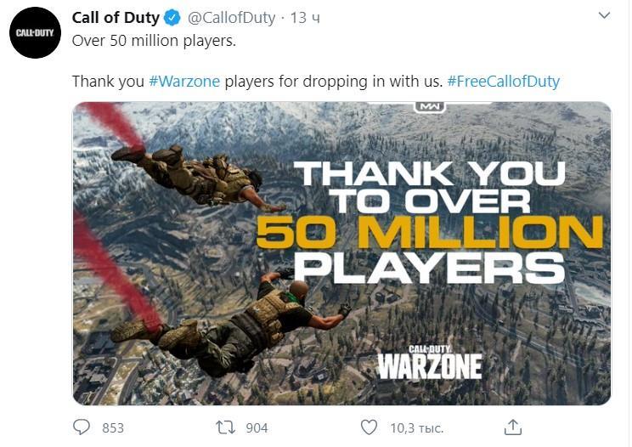Image resolution: width=632 pixels, height=447 pixels.
Task: Like the tweet with heart icon
Action: [369, 427]
